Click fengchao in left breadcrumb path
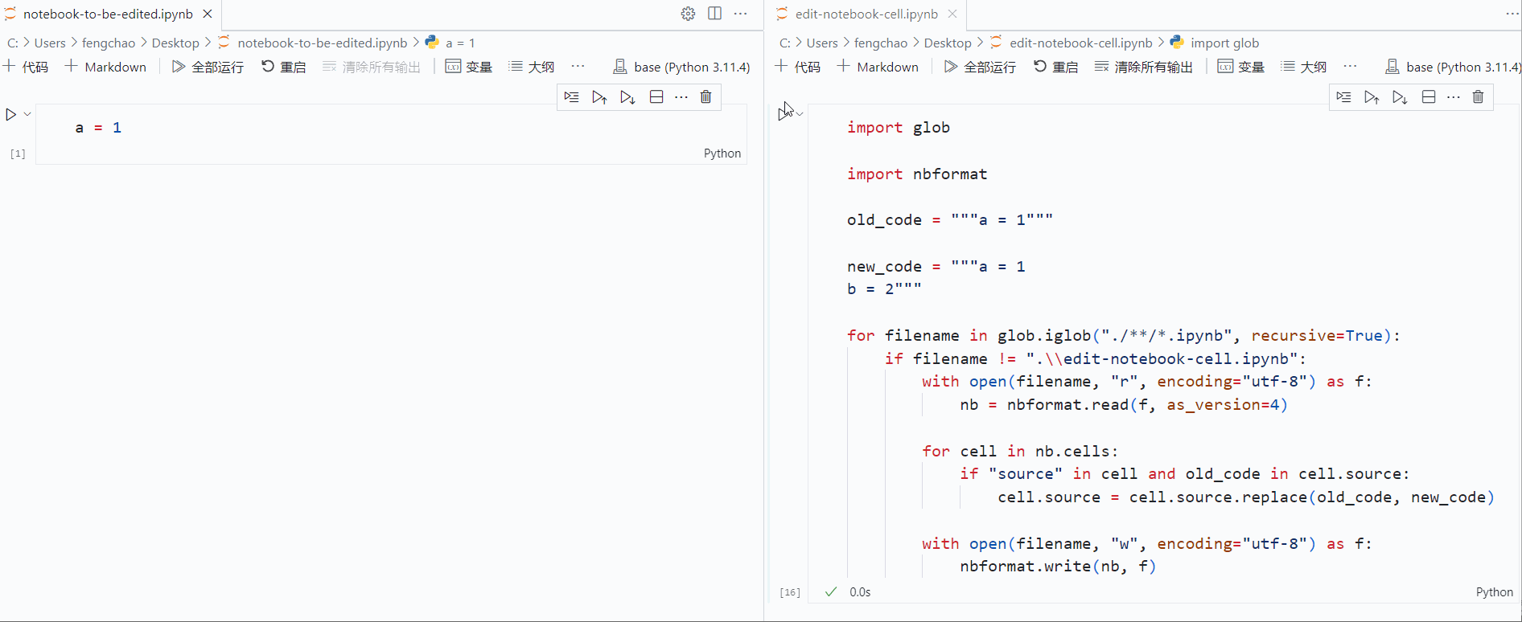The height and width of the screenshot is (622, 1522). [x=109, y=43]
